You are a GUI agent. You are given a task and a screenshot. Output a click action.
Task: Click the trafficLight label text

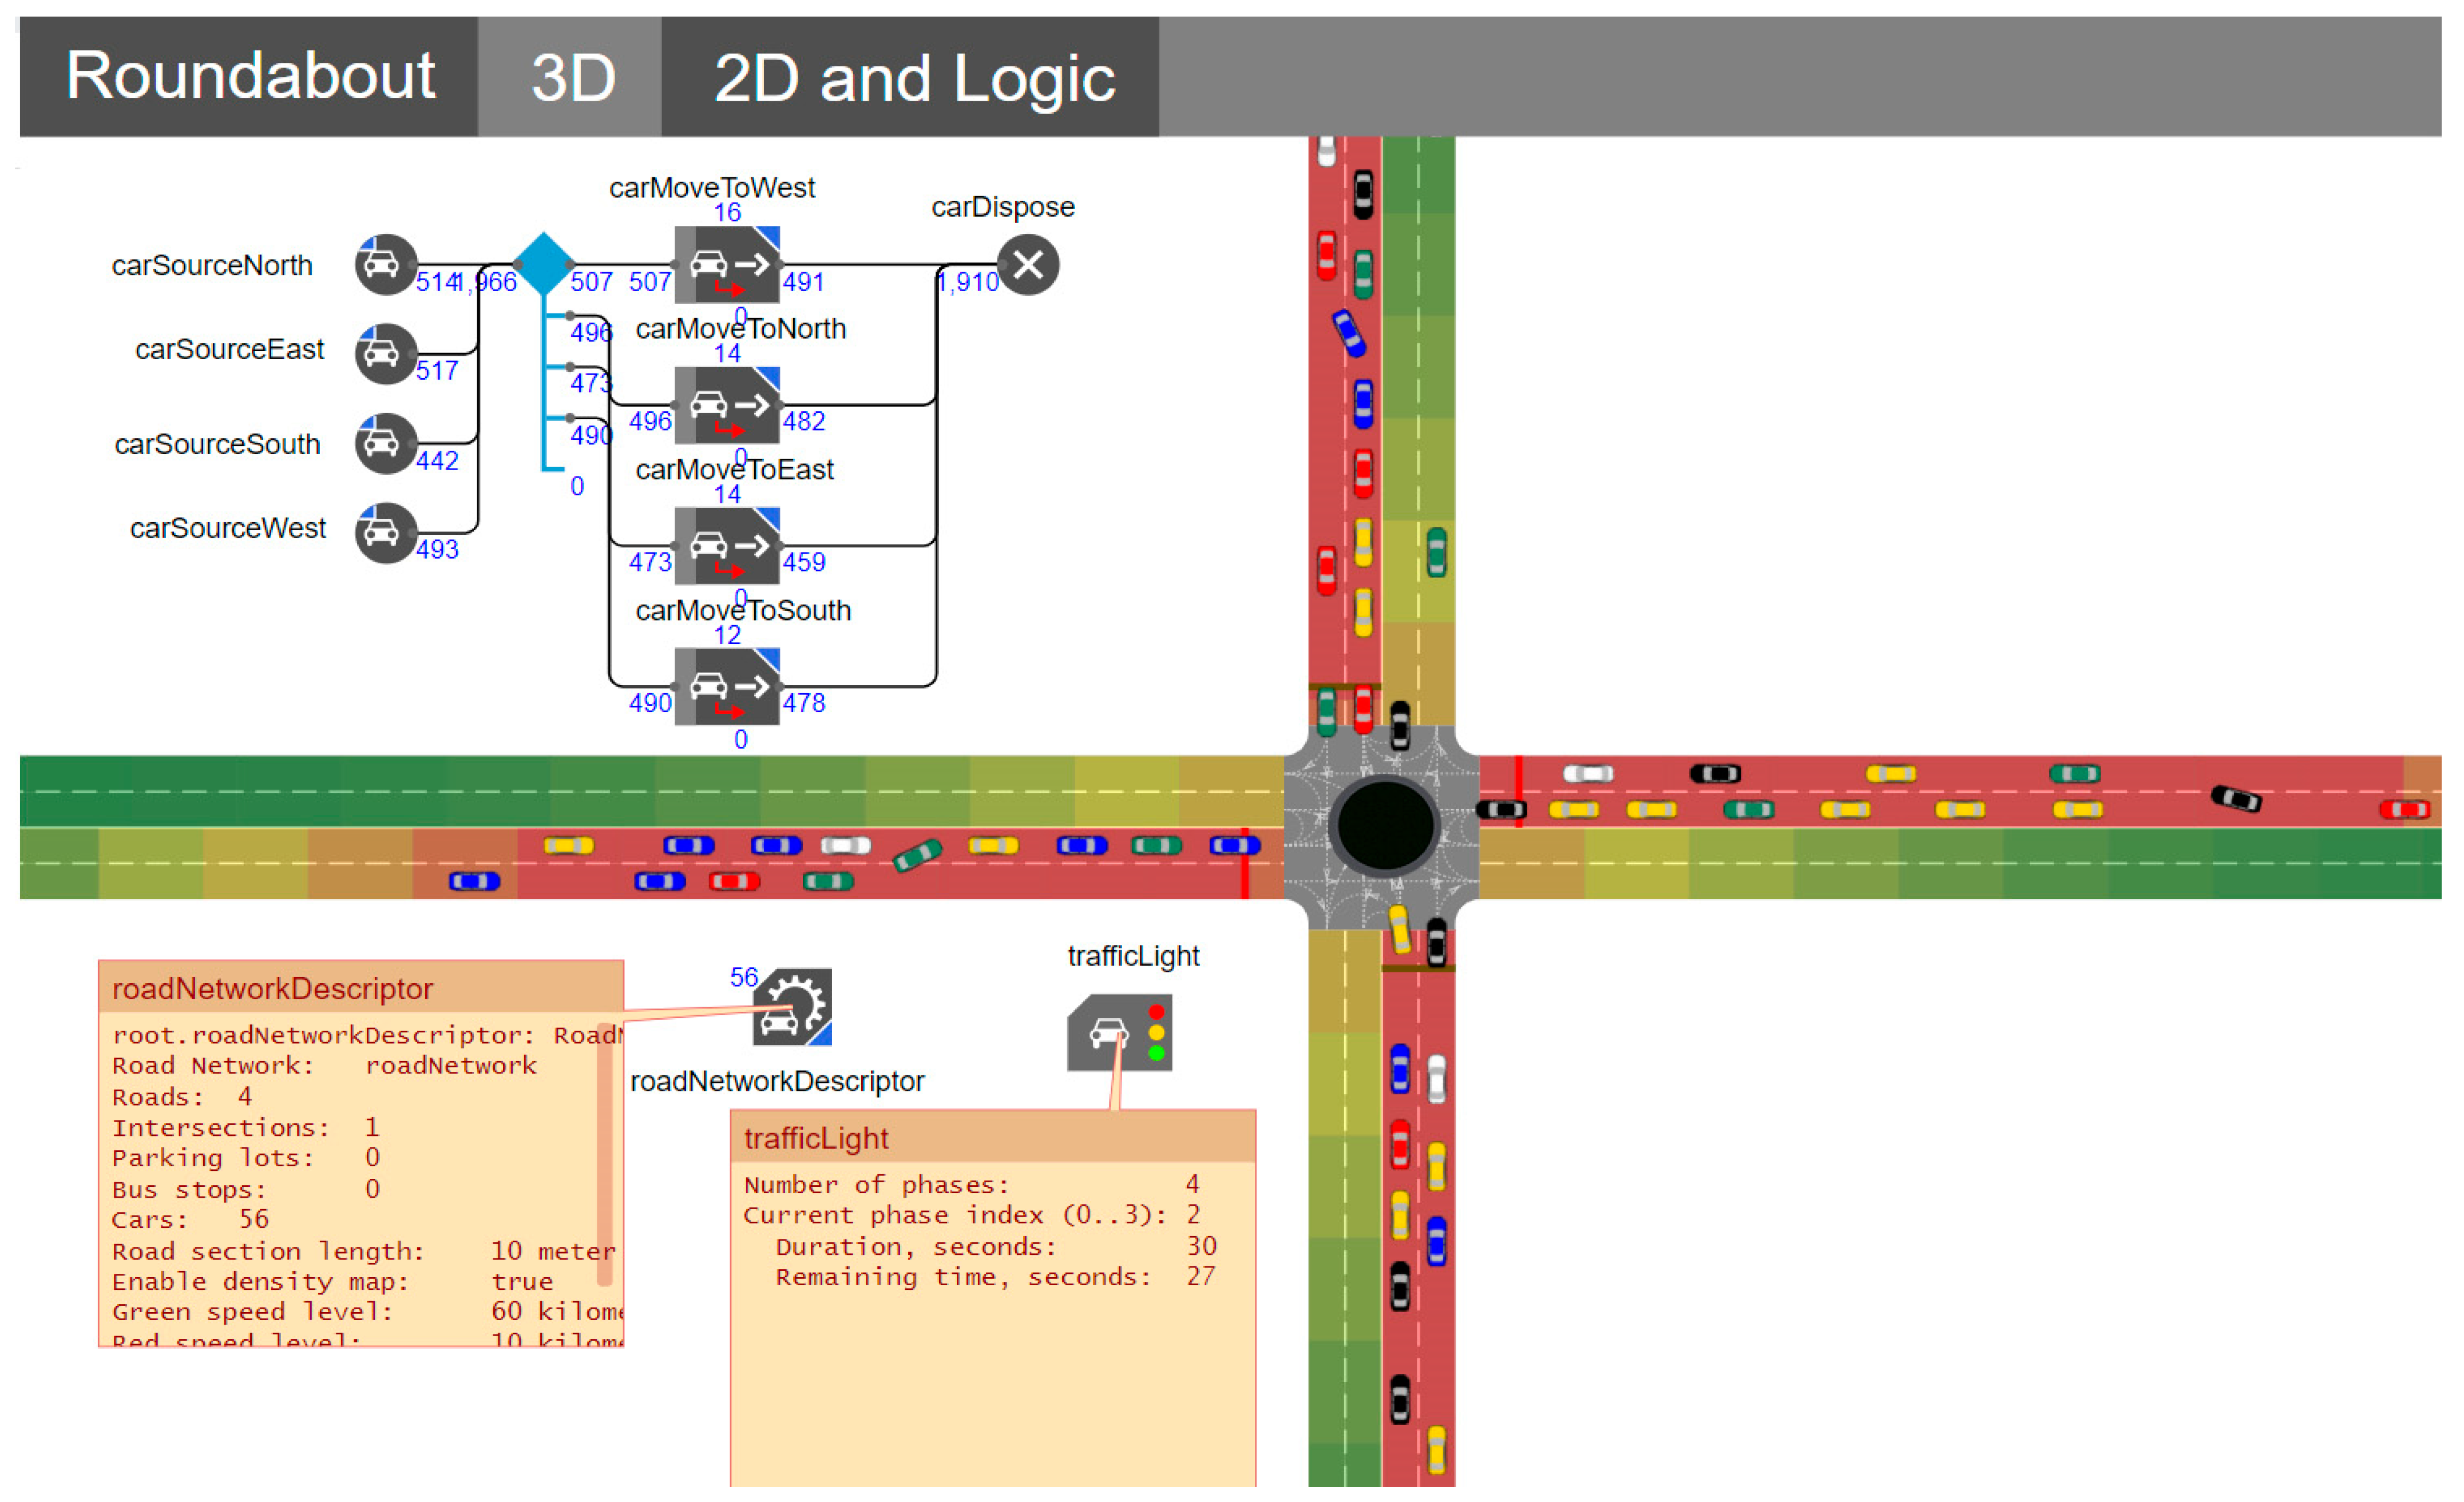(1133, 956)
